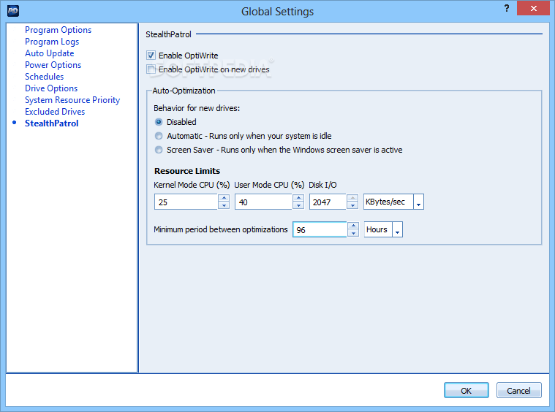Viewport: 555px width, 412px height.
Task: Click minimum period value field 96
Action: (x=320, y=229)
